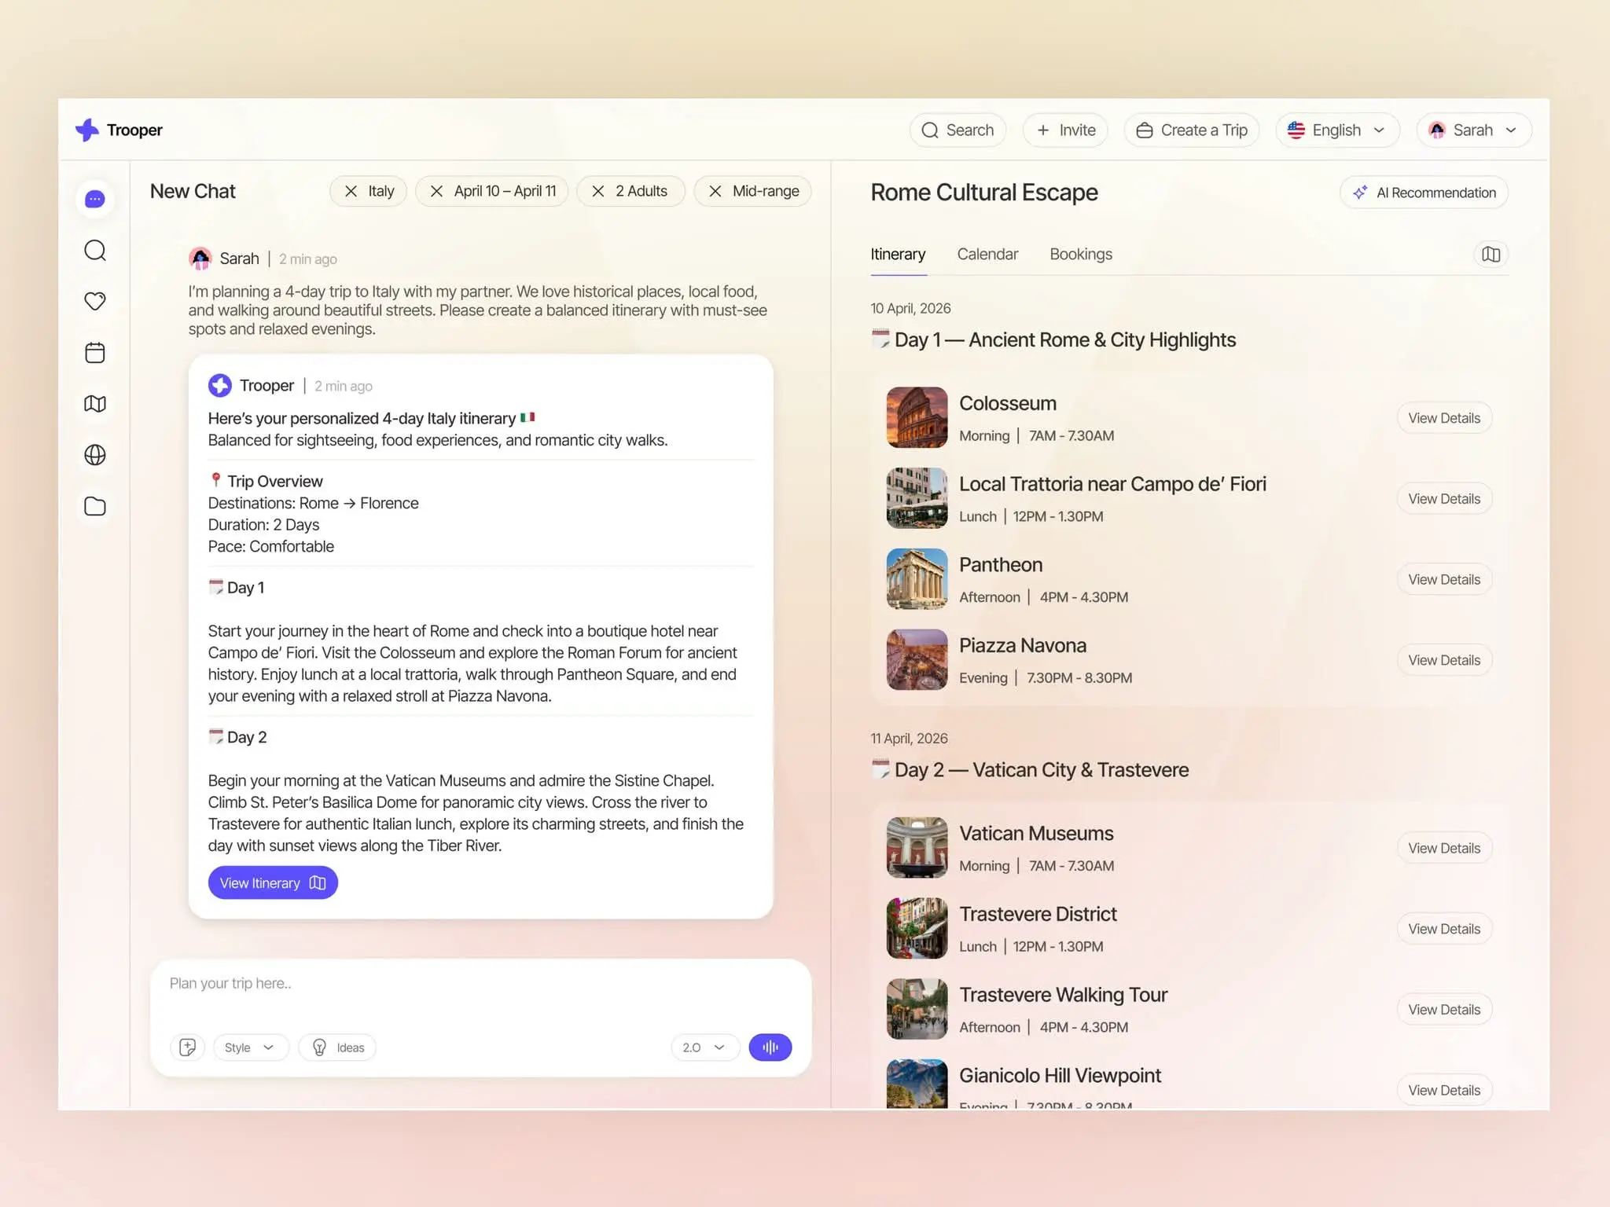Screen dimensions: 1610x1207
Task: Open the sidebar calendar icon
Action: coord(94,353)
